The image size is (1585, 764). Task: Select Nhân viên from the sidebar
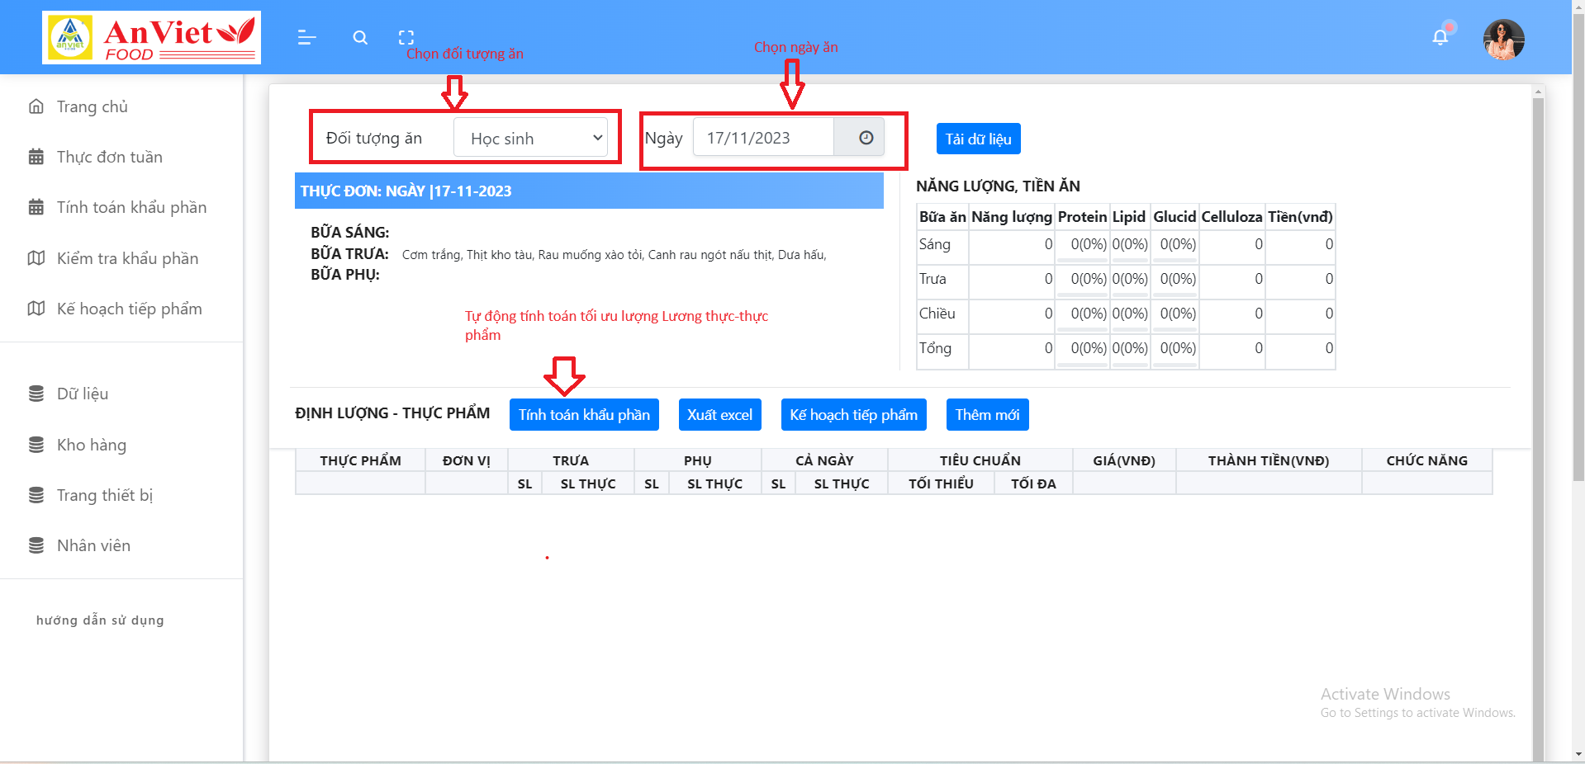pyautogui.click(x=93, y=545)
